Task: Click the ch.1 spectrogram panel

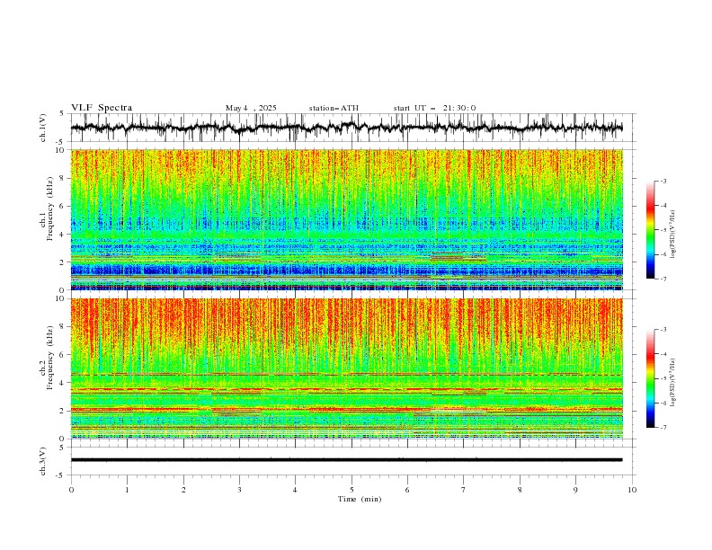Action: (x=346, y=219)
